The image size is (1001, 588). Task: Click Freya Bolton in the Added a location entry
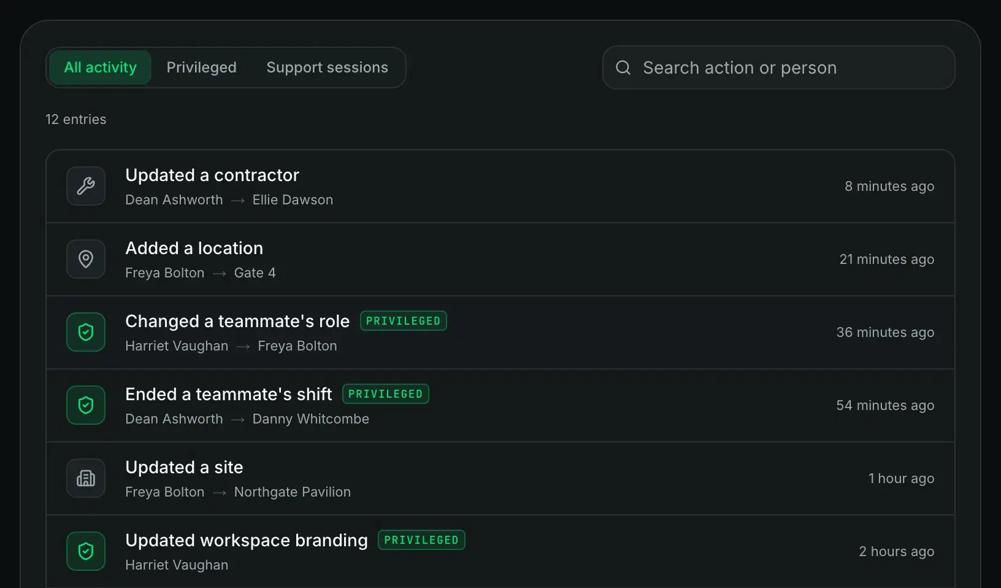point(165,273)
